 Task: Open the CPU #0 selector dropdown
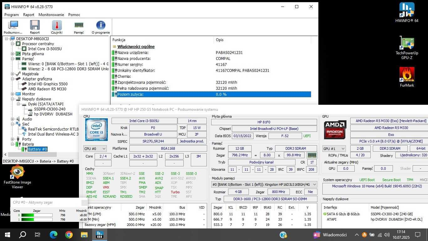point(95,148)
